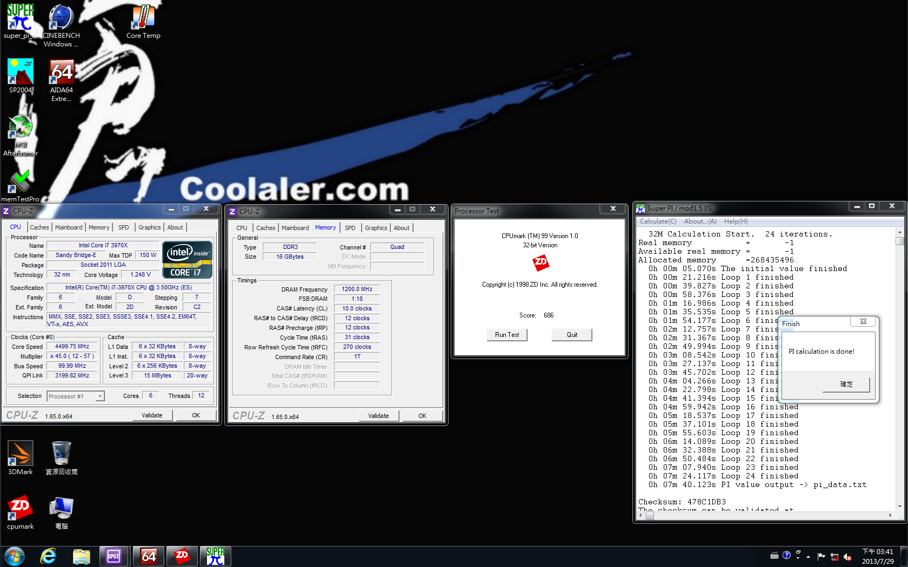This screenshot has height=567, width=908.
Task: Open the Calculate(C) menu in Super PI
Action: [658, 221]
